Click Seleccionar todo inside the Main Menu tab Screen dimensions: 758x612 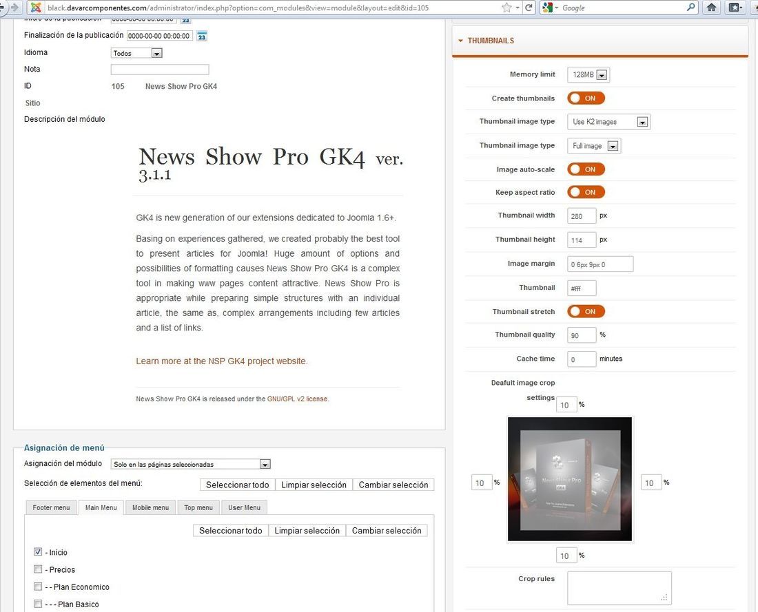[231, 530]
